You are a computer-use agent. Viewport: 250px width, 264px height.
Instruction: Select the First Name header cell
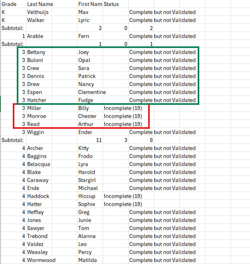(90, 4)
